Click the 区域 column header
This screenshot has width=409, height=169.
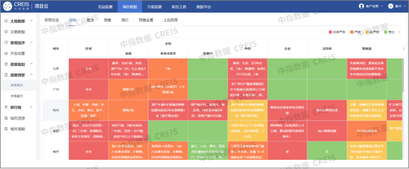[x=88, y=49]
